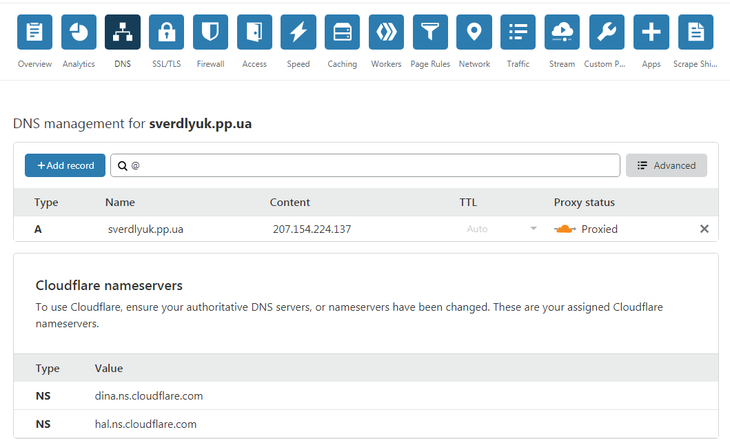
Task: Click the Firewall tab label
Action: tap(210, 64)
